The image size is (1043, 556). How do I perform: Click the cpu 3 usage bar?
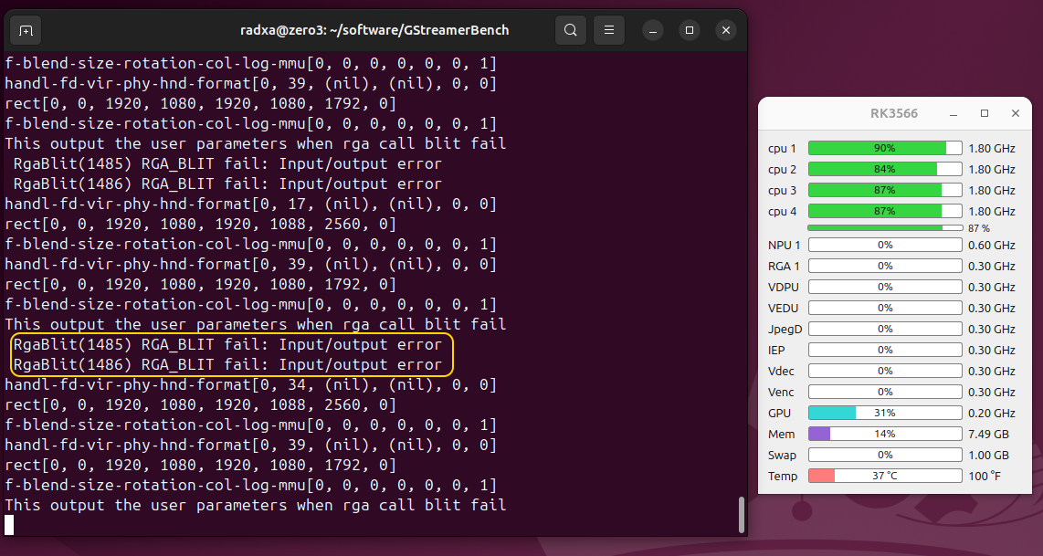click(885, 190)
